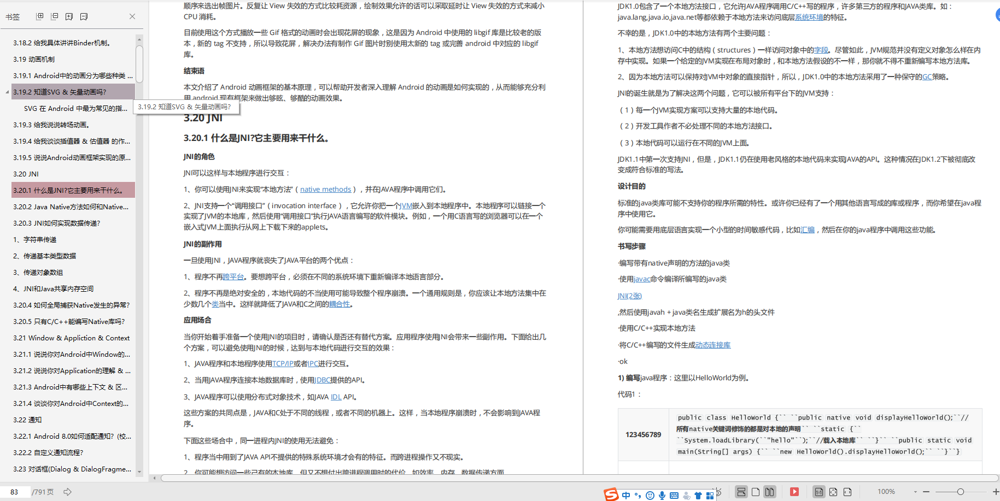
Task: Open bookmark 3.23 对话框(Dialog & DialogFragment)
Action: (73, 469)
